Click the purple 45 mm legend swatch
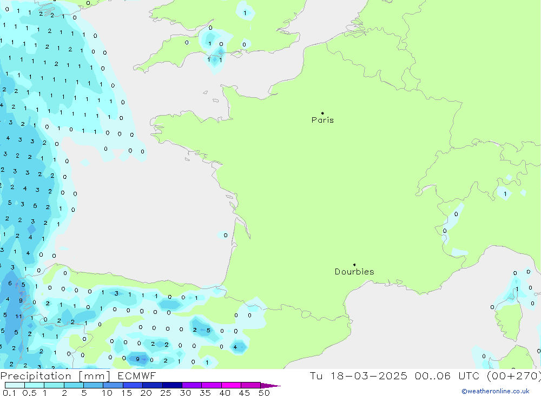This screenshot has width=541, height=396. click(x=250, y=385)
